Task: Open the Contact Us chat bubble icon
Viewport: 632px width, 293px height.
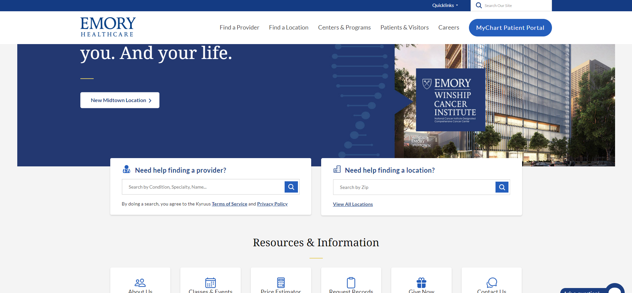Action: [492, 283]
